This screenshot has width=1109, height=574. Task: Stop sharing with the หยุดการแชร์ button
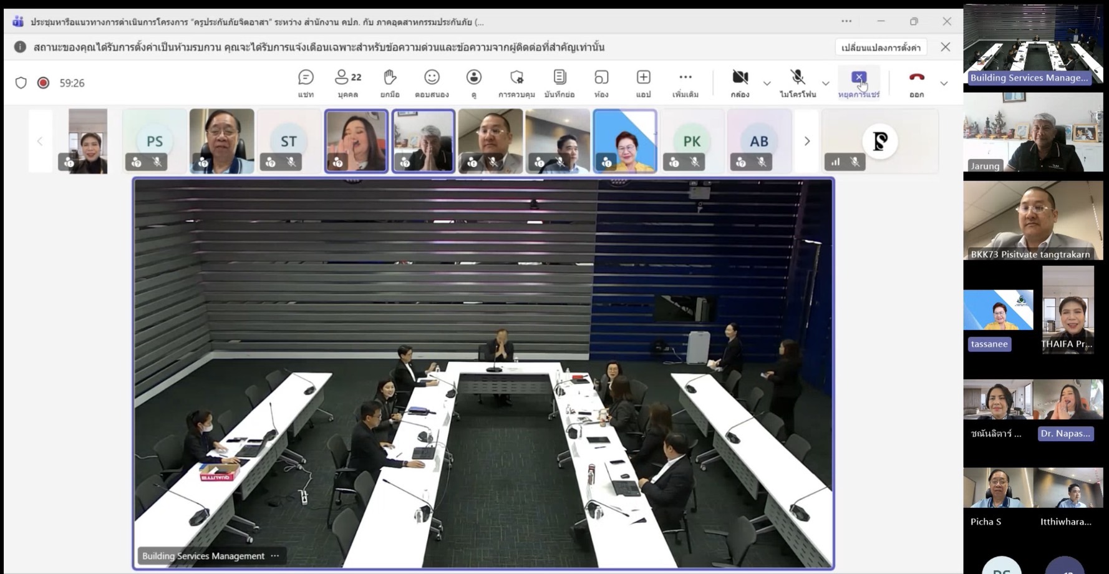click(859, 82)
